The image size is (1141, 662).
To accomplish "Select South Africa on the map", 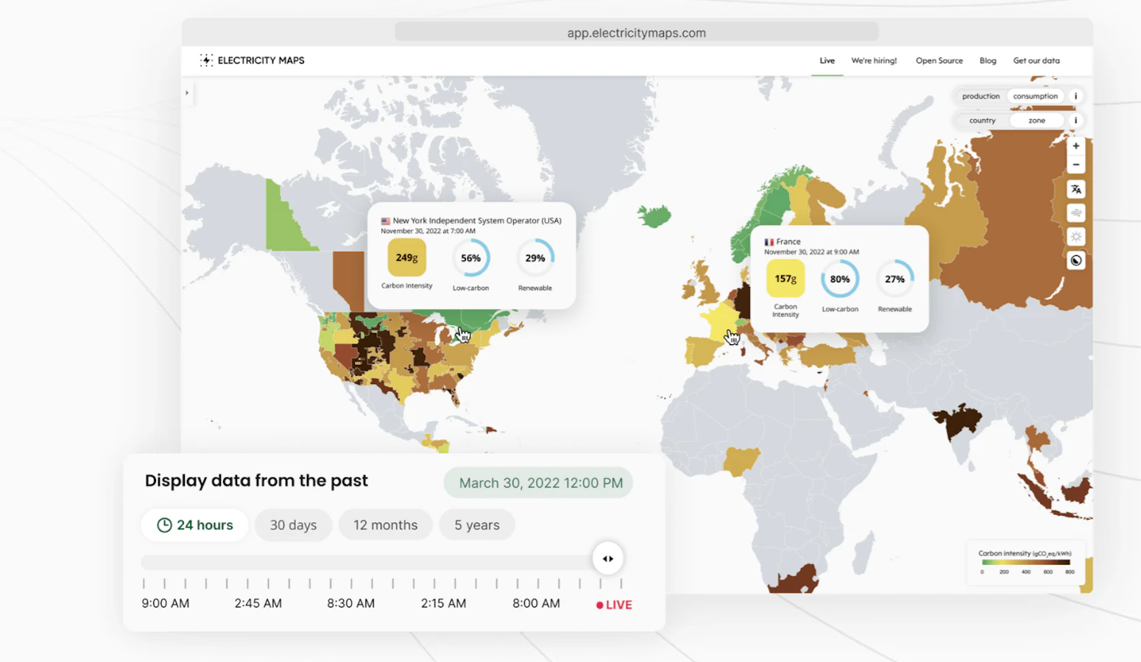I will (794, 579).
